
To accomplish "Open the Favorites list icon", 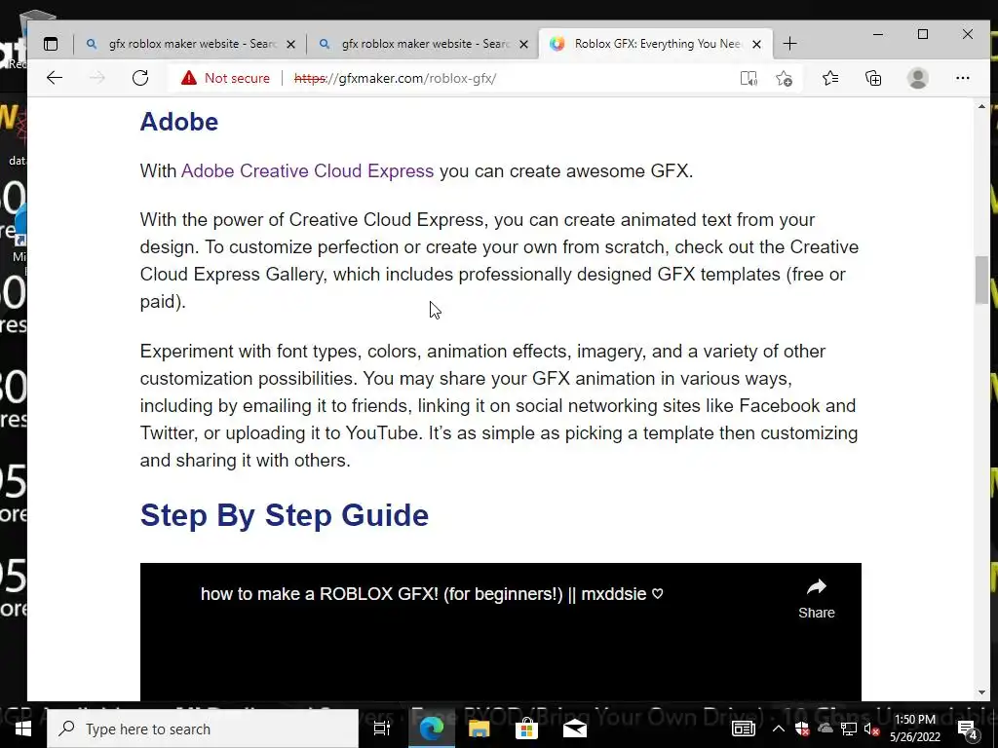I will coord(830,78).
